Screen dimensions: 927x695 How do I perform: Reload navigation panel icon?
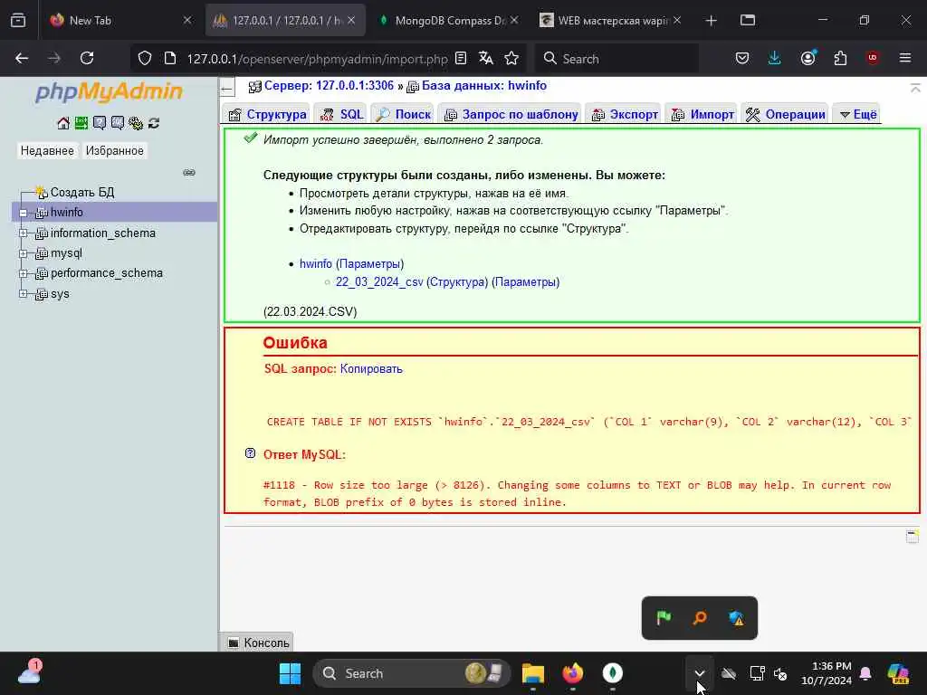click(154, 123)
